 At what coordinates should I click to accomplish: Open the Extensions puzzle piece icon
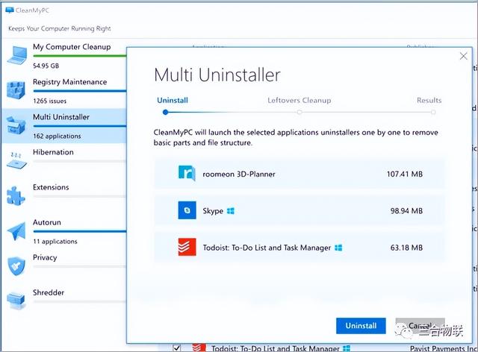click(16, 195)
